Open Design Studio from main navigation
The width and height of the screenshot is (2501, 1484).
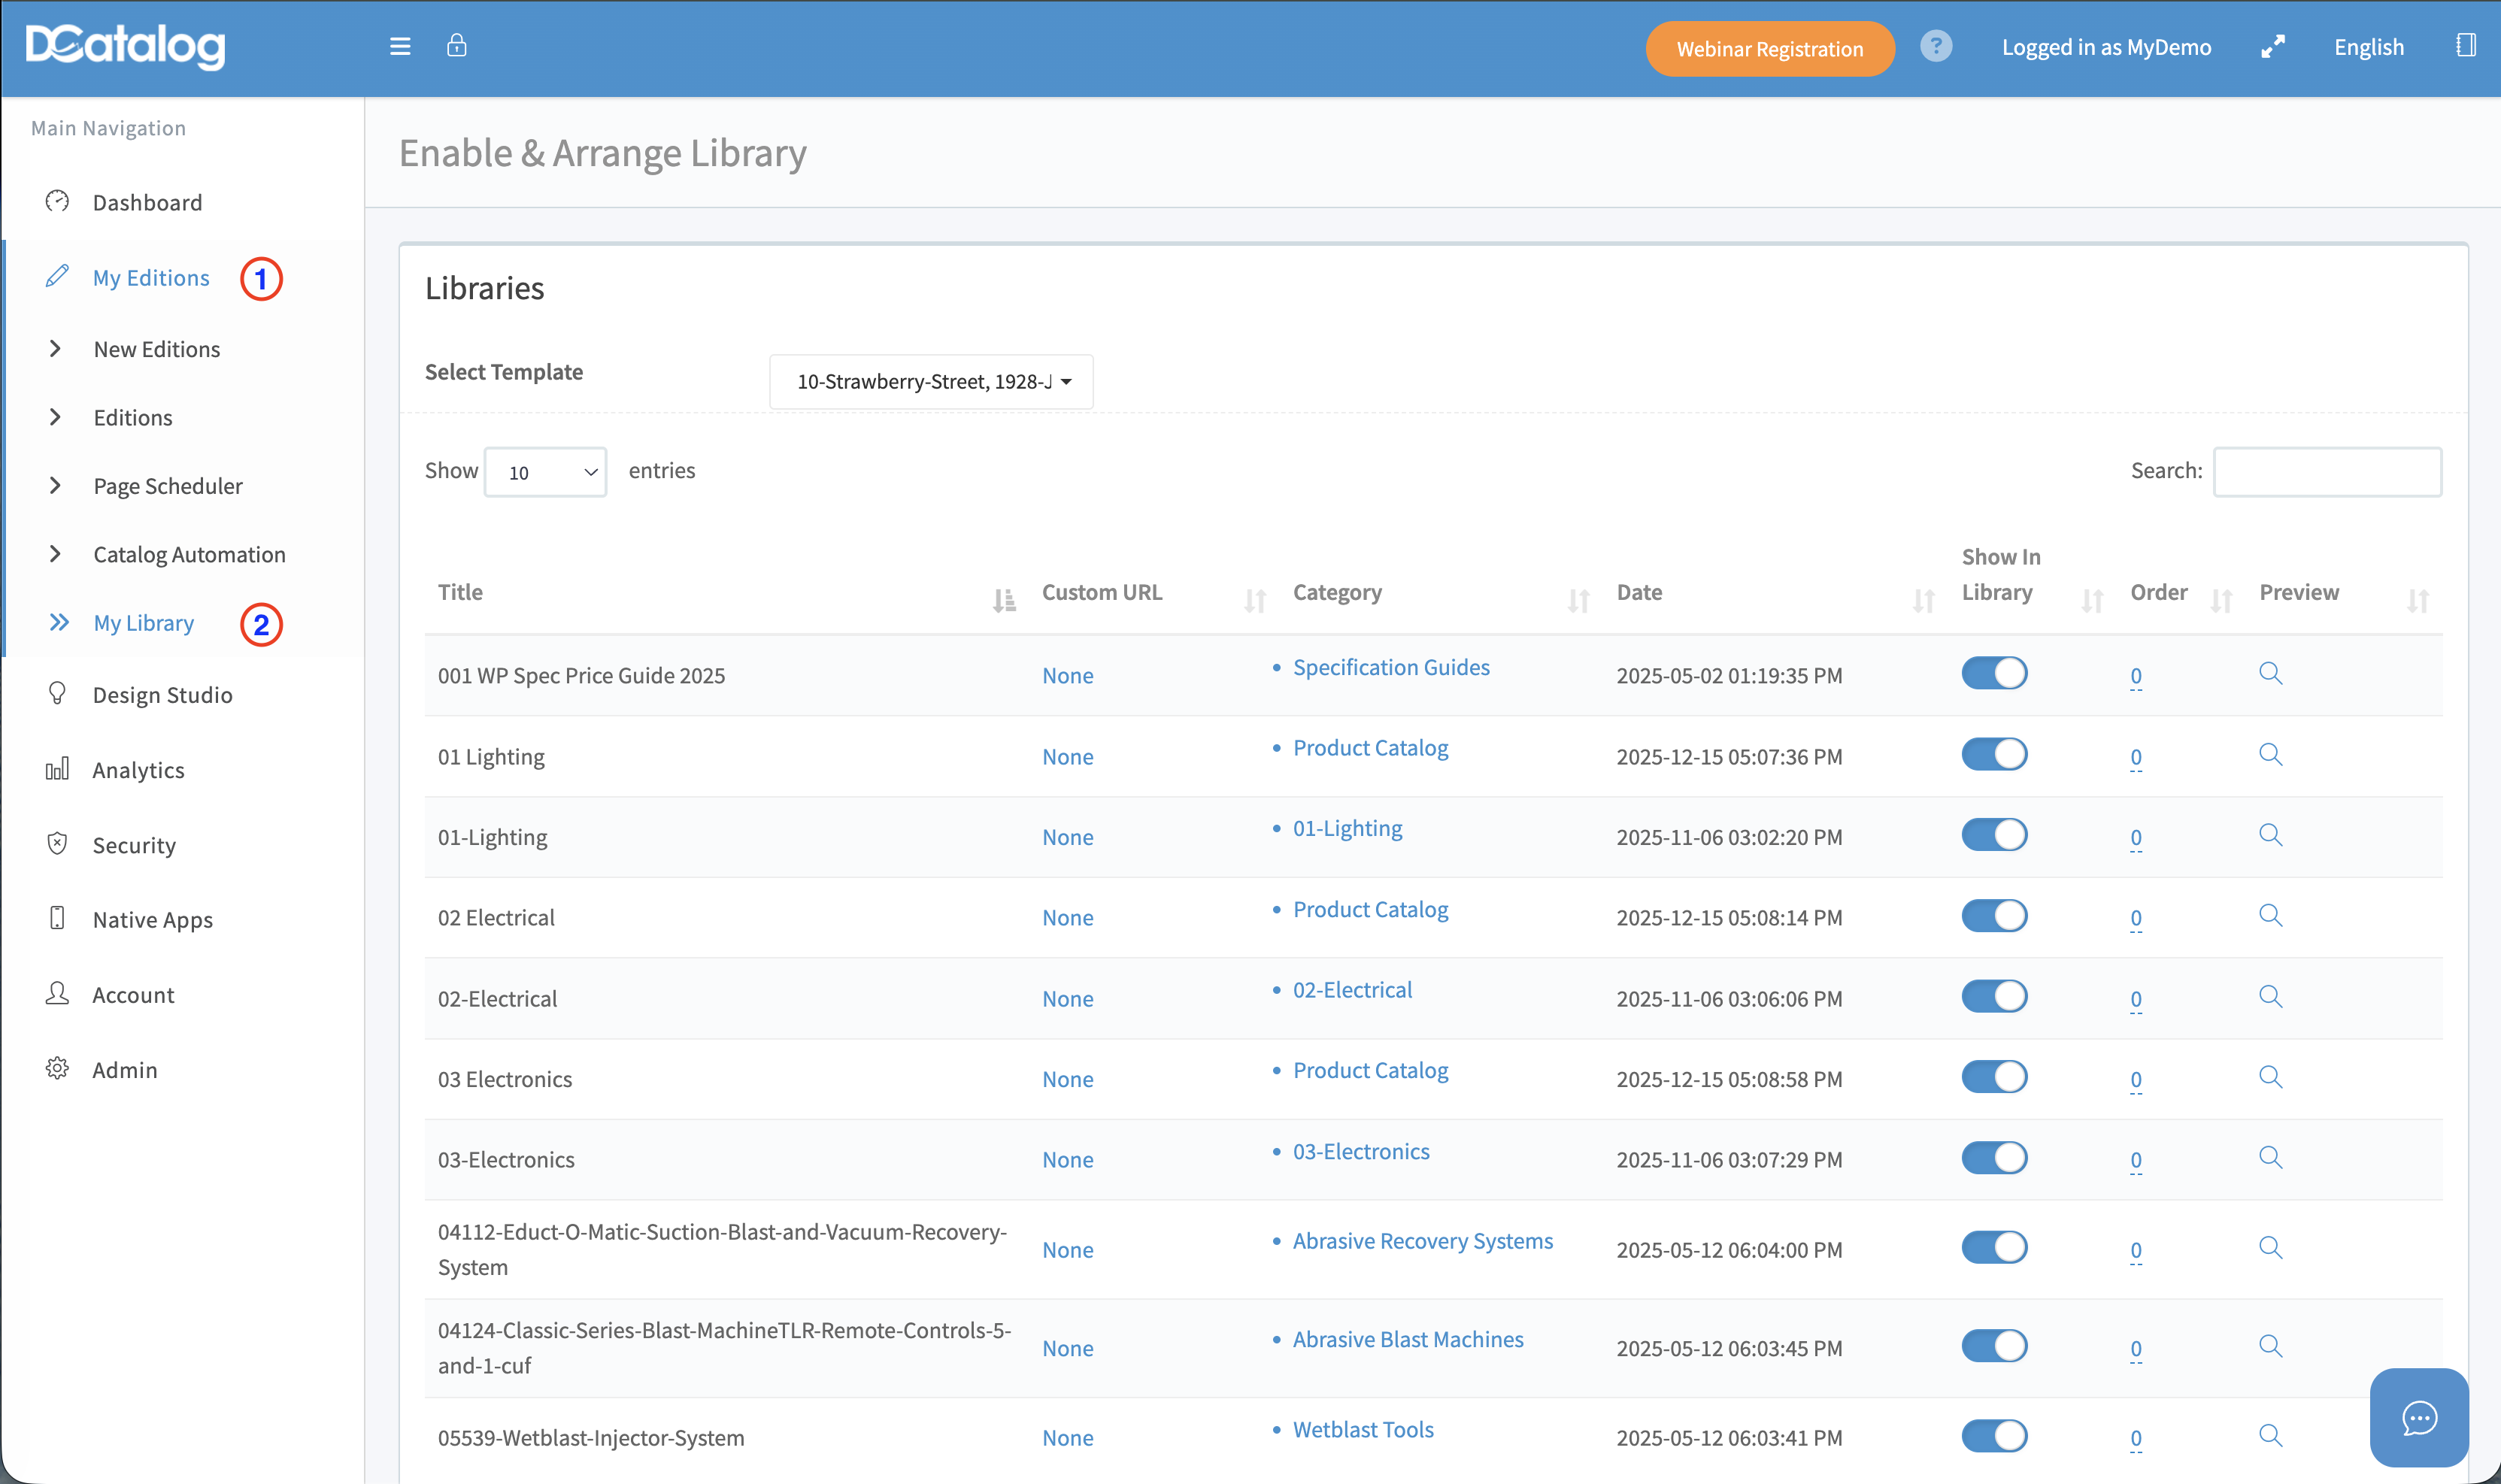[162, 695]
